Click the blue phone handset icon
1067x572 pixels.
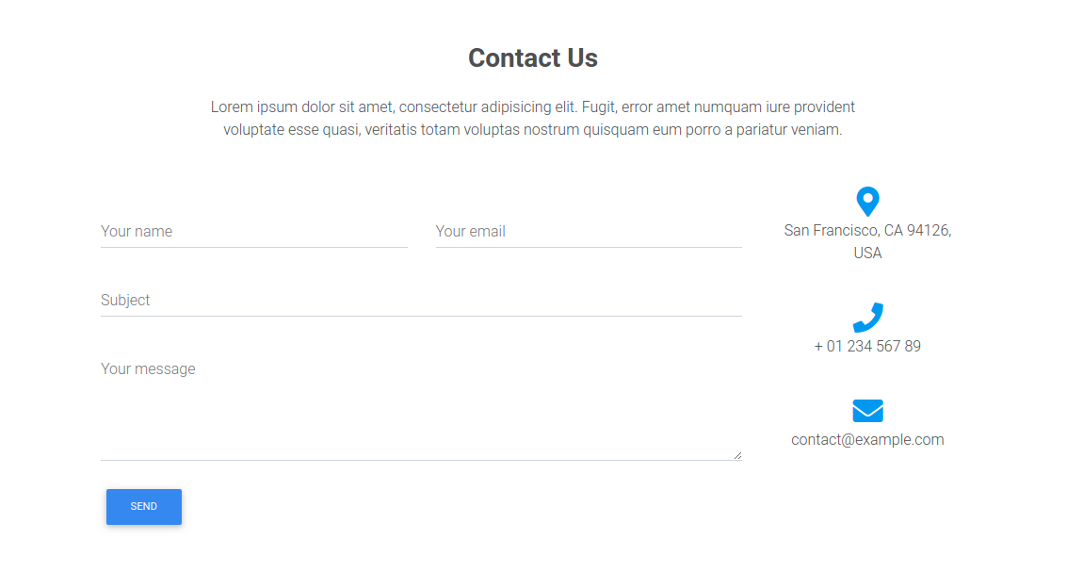pos(867,318)
